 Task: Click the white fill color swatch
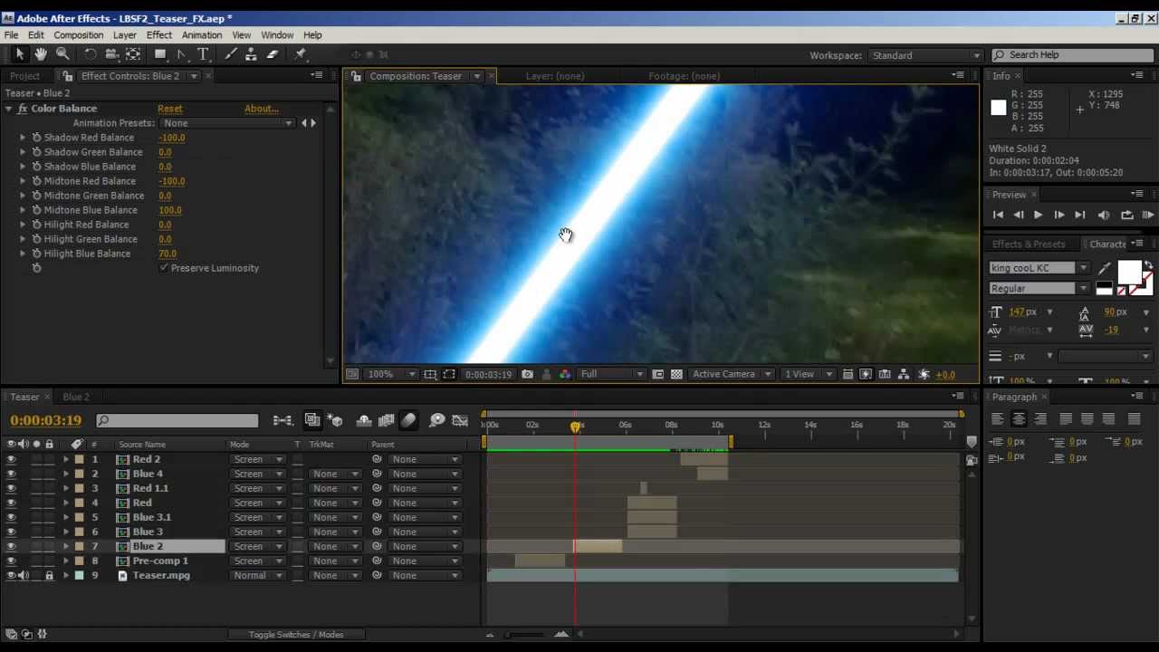1129,273
